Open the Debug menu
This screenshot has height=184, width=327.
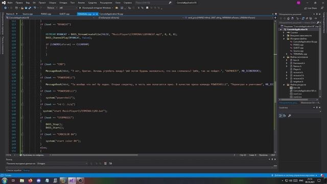(x=63, y=3)
